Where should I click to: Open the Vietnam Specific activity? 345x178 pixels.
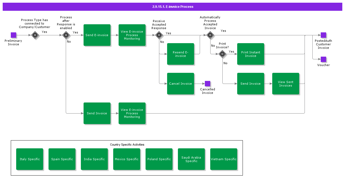[224, 159]
